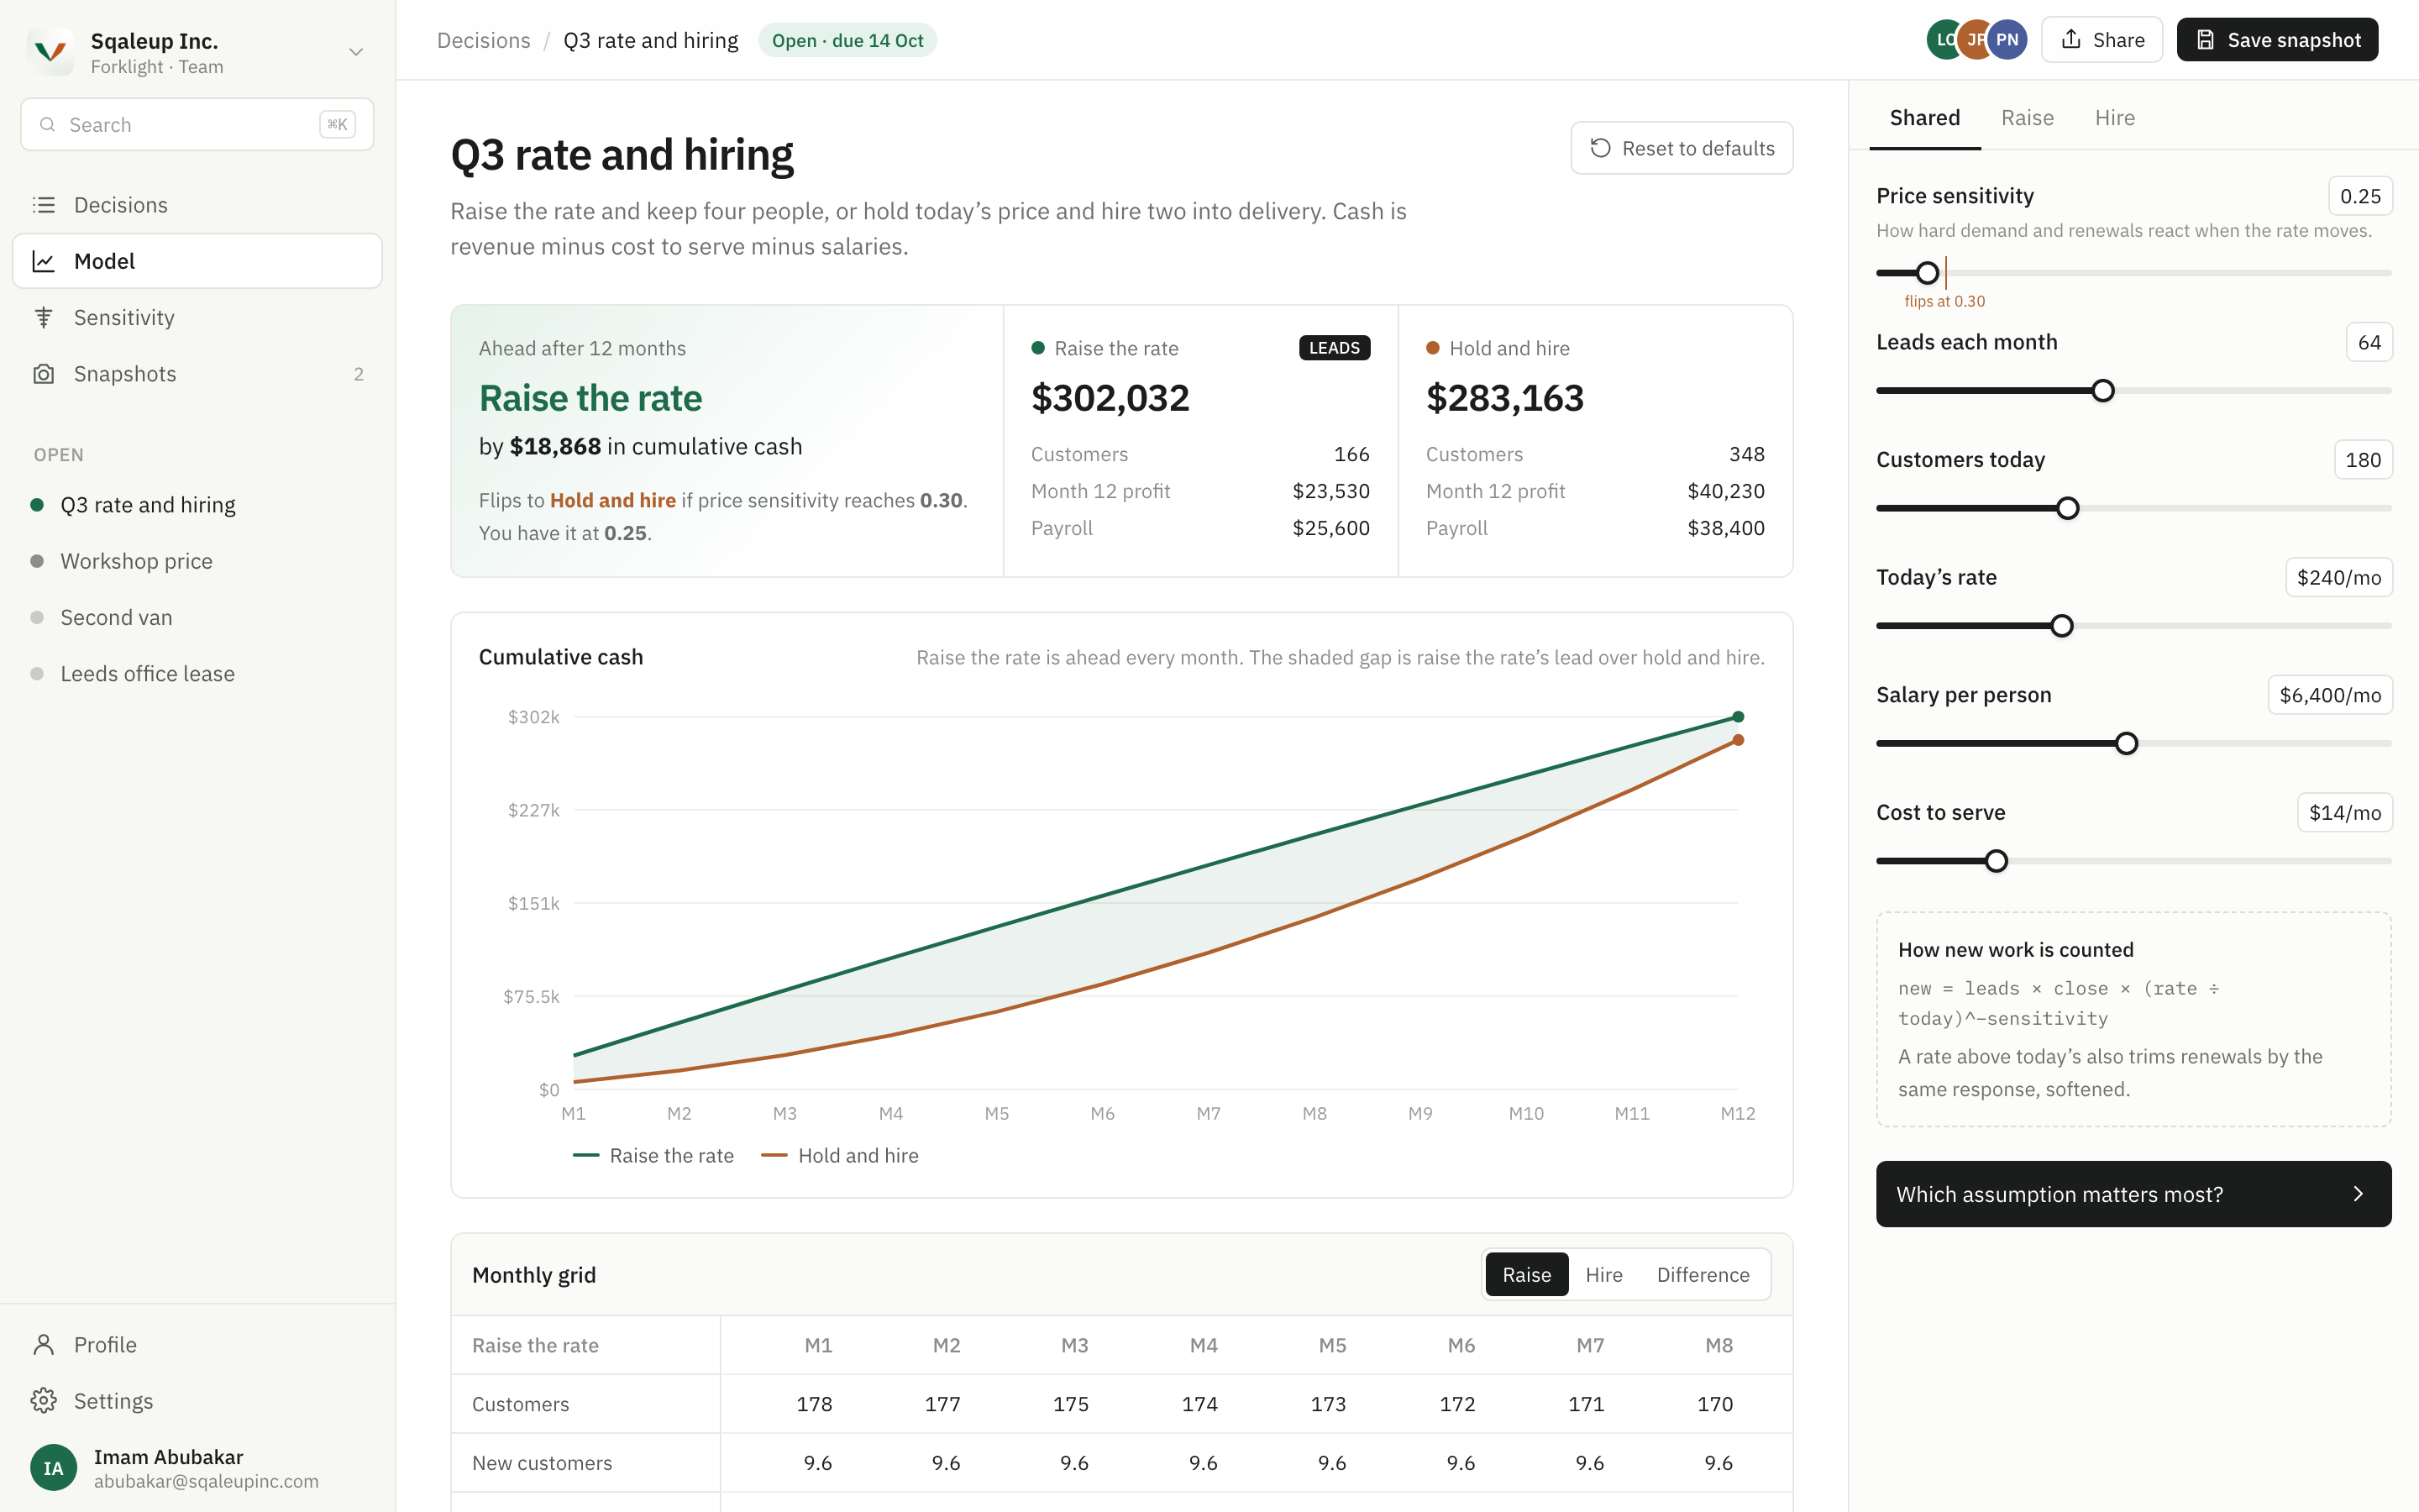Image resolution: width=2419 pixels, height=1512 pixels.
Task: Click the LC collaborator avatar
Action: 1944,40
